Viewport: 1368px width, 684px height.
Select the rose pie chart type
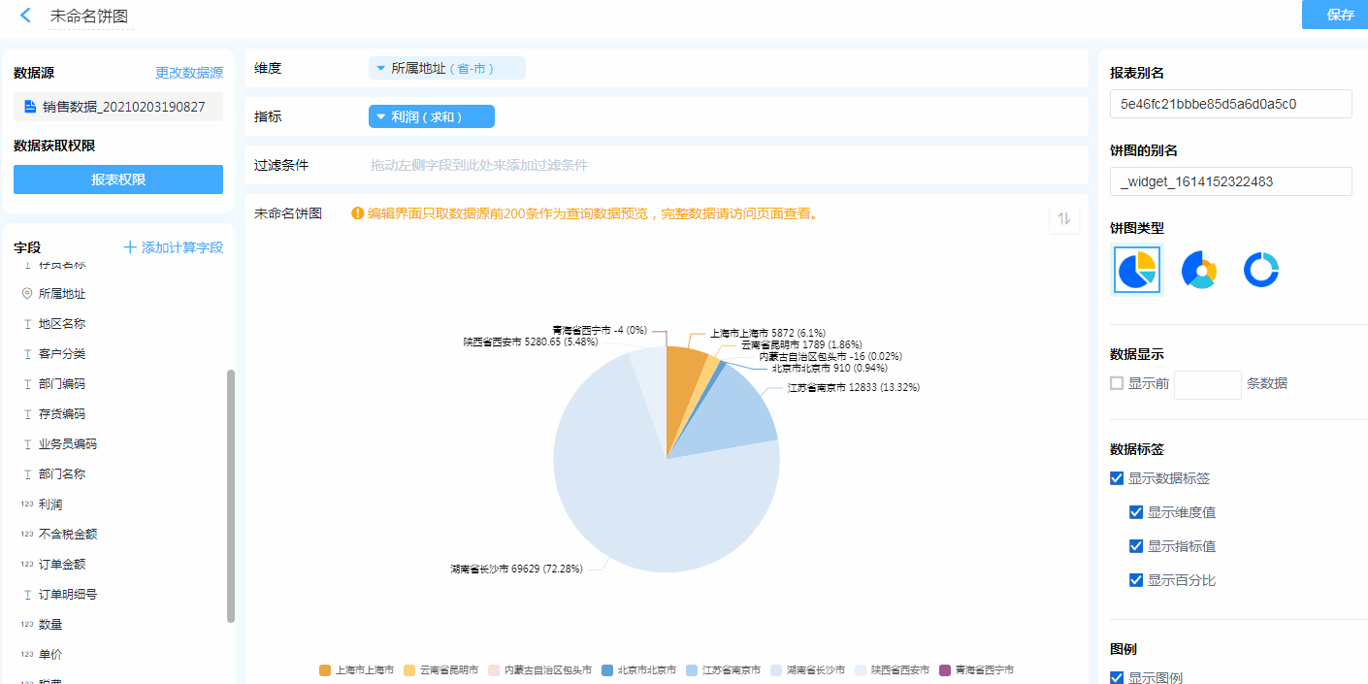(1199, 270)
